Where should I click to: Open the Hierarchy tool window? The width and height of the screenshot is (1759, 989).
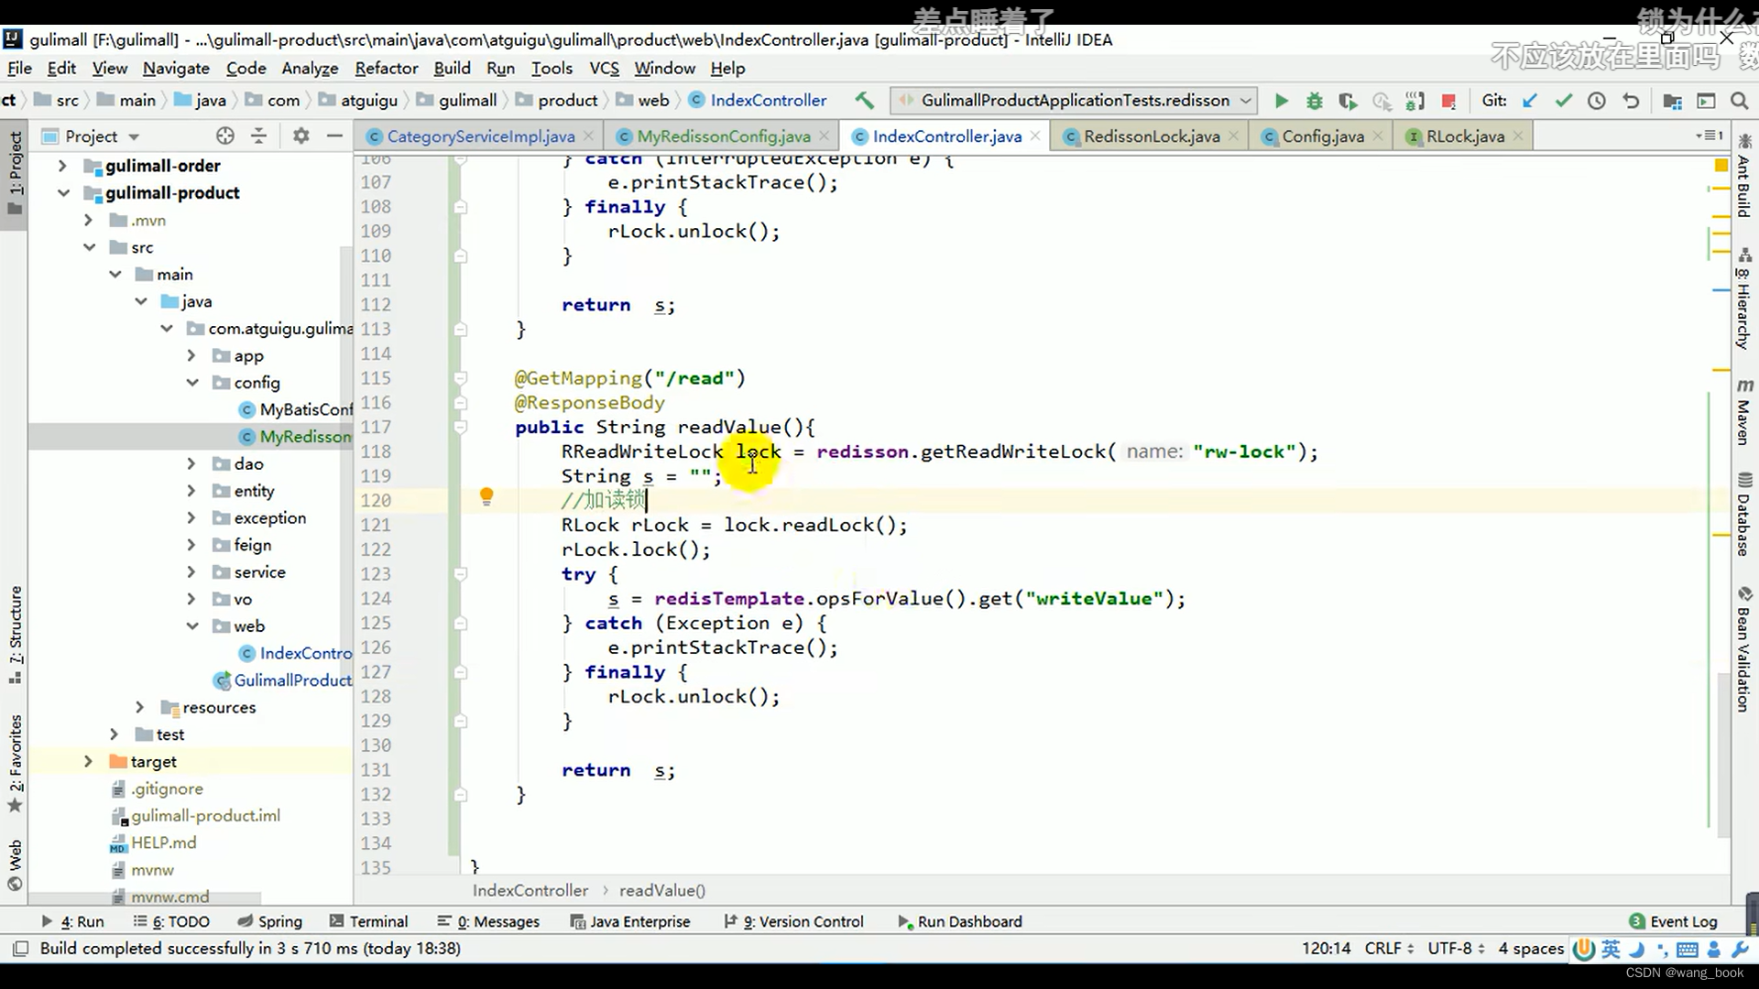1743,299
